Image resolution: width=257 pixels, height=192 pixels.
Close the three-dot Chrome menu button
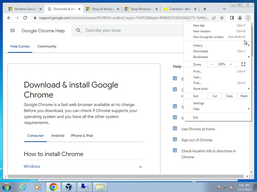[248, 18]
